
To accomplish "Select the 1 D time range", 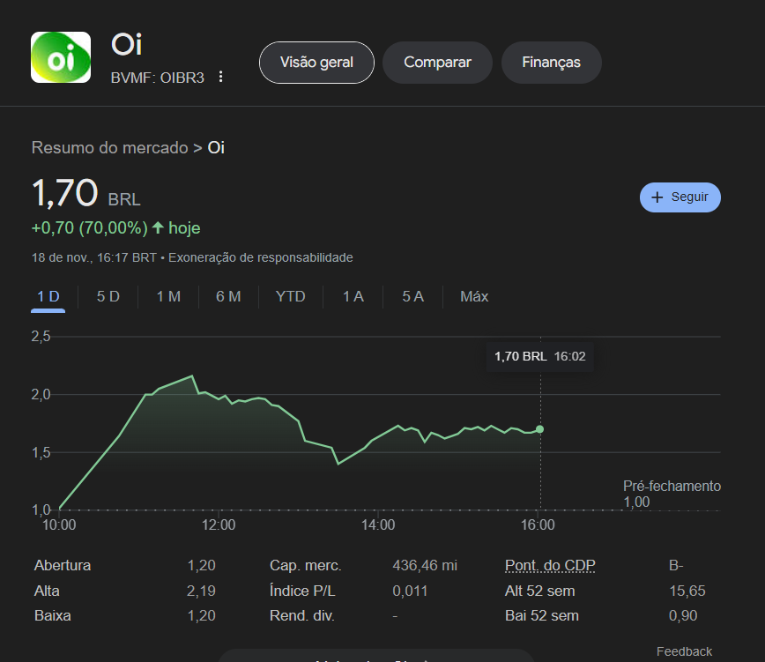I will 48,296.
